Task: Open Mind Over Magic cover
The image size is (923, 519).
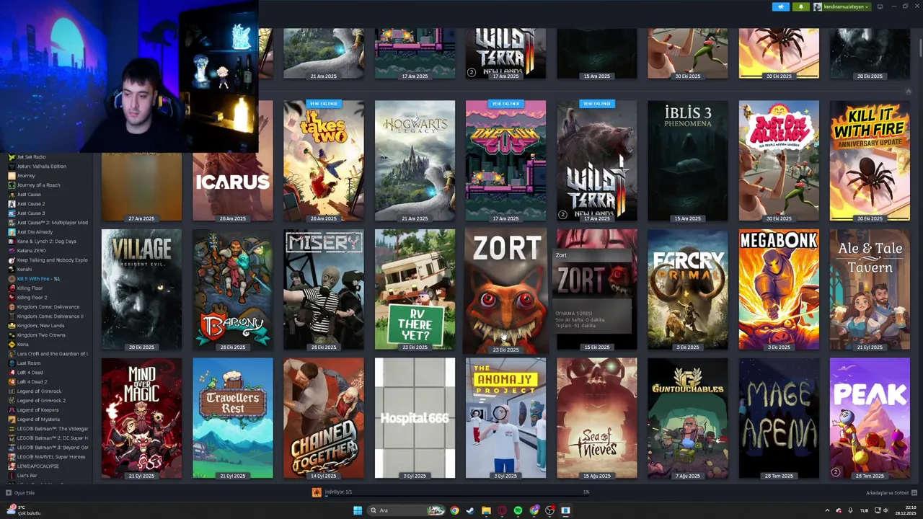Action: point(141,418)
